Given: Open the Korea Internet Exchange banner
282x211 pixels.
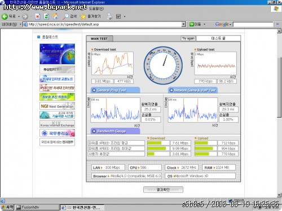Looking at the screenshot, I should click(57, 124).
